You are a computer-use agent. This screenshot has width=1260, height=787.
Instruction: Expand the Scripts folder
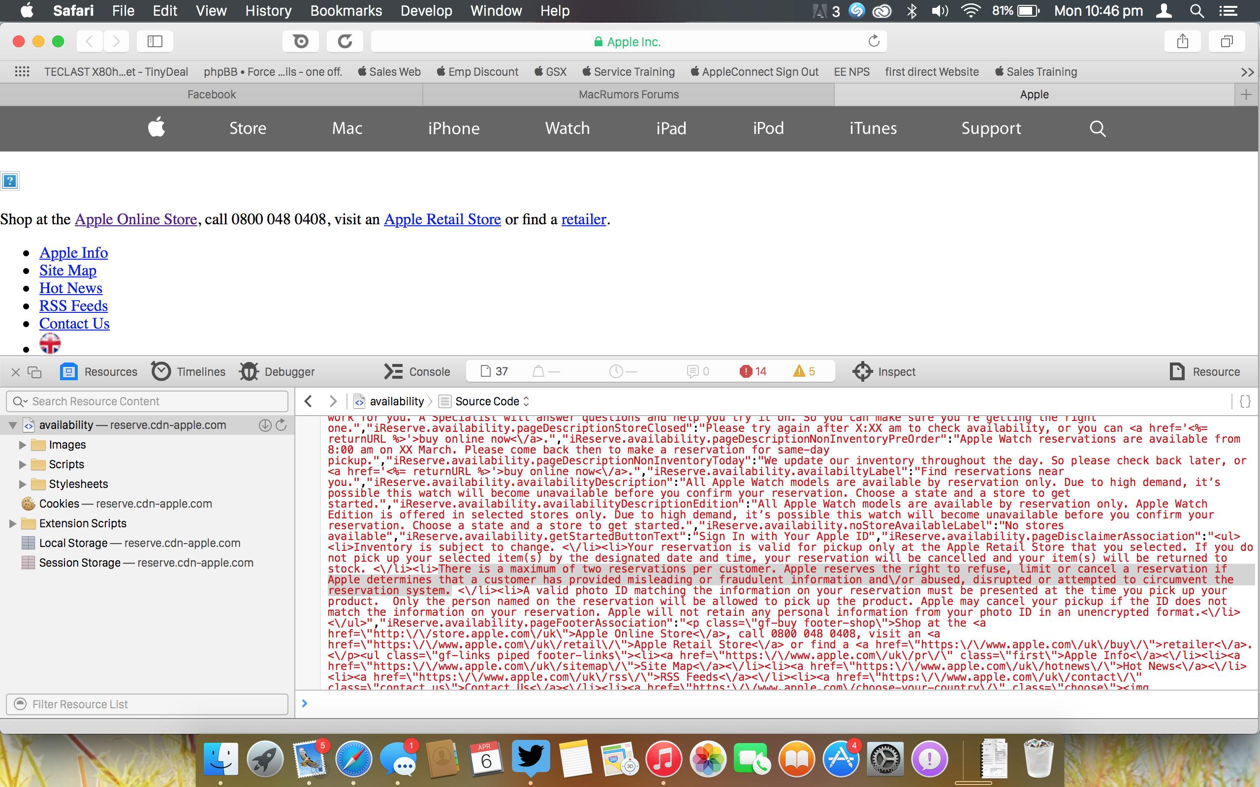[22, 464]
